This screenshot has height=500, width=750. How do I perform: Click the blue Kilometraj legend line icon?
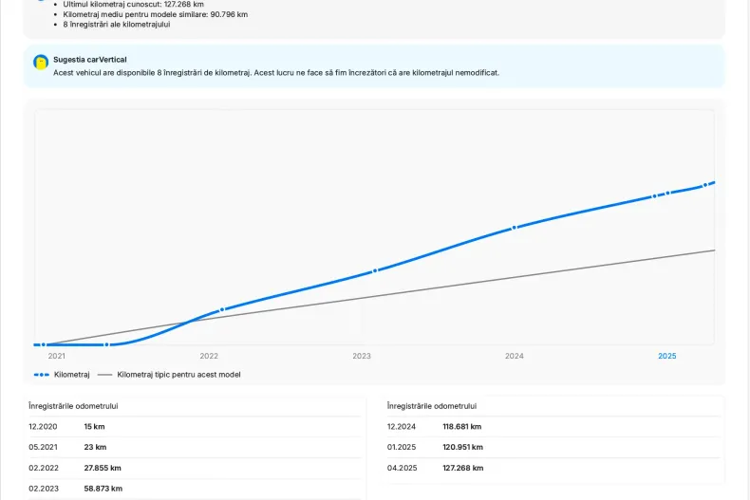(42, 375)
